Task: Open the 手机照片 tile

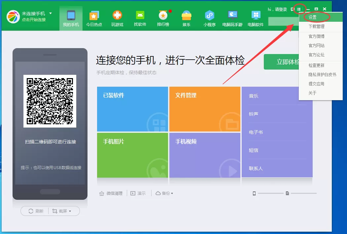Action: [x=132, y=155]
